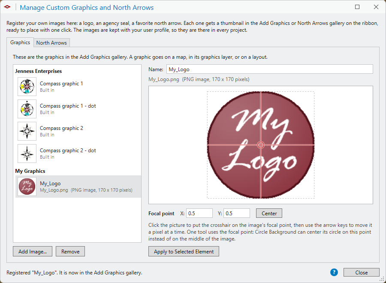The image size is (386, 283).
Task: Select the 'Compass graphic 2 - dot' label
Action: [x=68, y=151]
